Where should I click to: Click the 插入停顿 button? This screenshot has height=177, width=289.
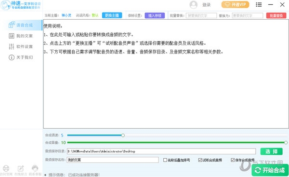155,15
